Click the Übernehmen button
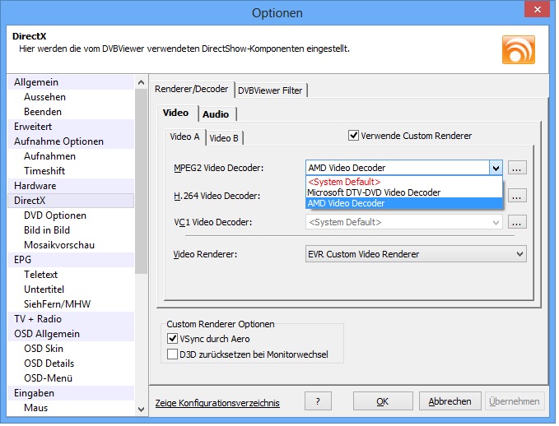Screen dimensions: 559x426 [x=516, y=403]
